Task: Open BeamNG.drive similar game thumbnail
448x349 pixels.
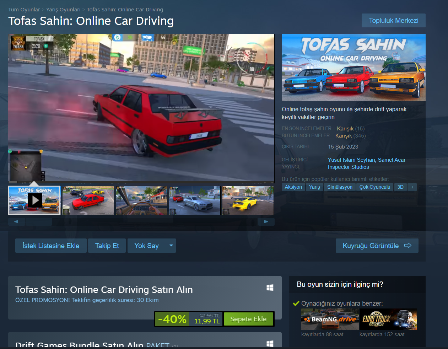Action: click(330, 319)
